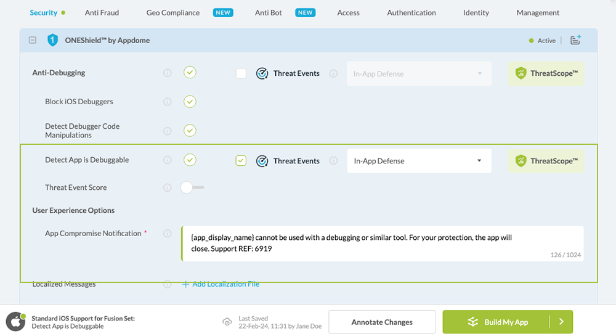Click info icon beside Block iOS Debuggers
Viewport: 616px width, 336px height.
(x=168, y=102)
